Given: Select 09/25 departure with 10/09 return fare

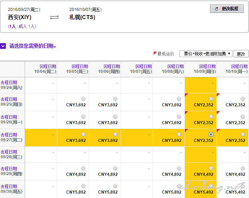Looking at the screenshot, I should click(211, 99).
